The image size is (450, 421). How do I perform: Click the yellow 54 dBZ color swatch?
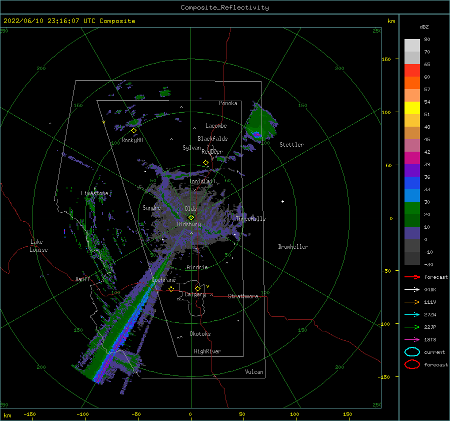pos(412,108)
